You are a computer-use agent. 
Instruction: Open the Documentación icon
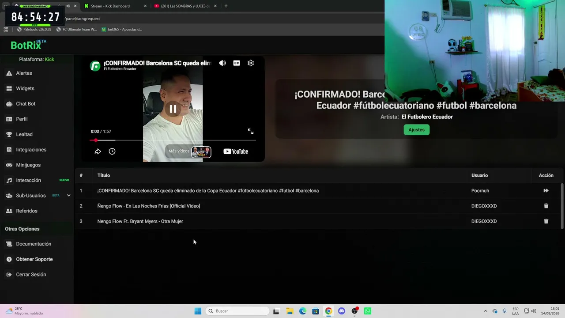pos(9,244)
